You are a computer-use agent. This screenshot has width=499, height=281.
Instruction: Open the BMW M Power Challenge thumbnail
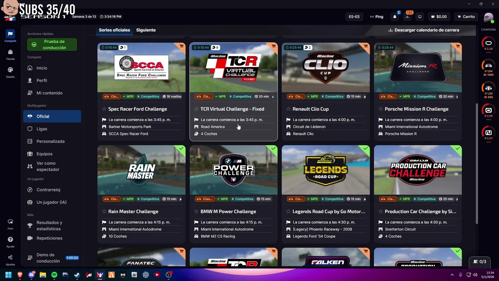(234, 170)
